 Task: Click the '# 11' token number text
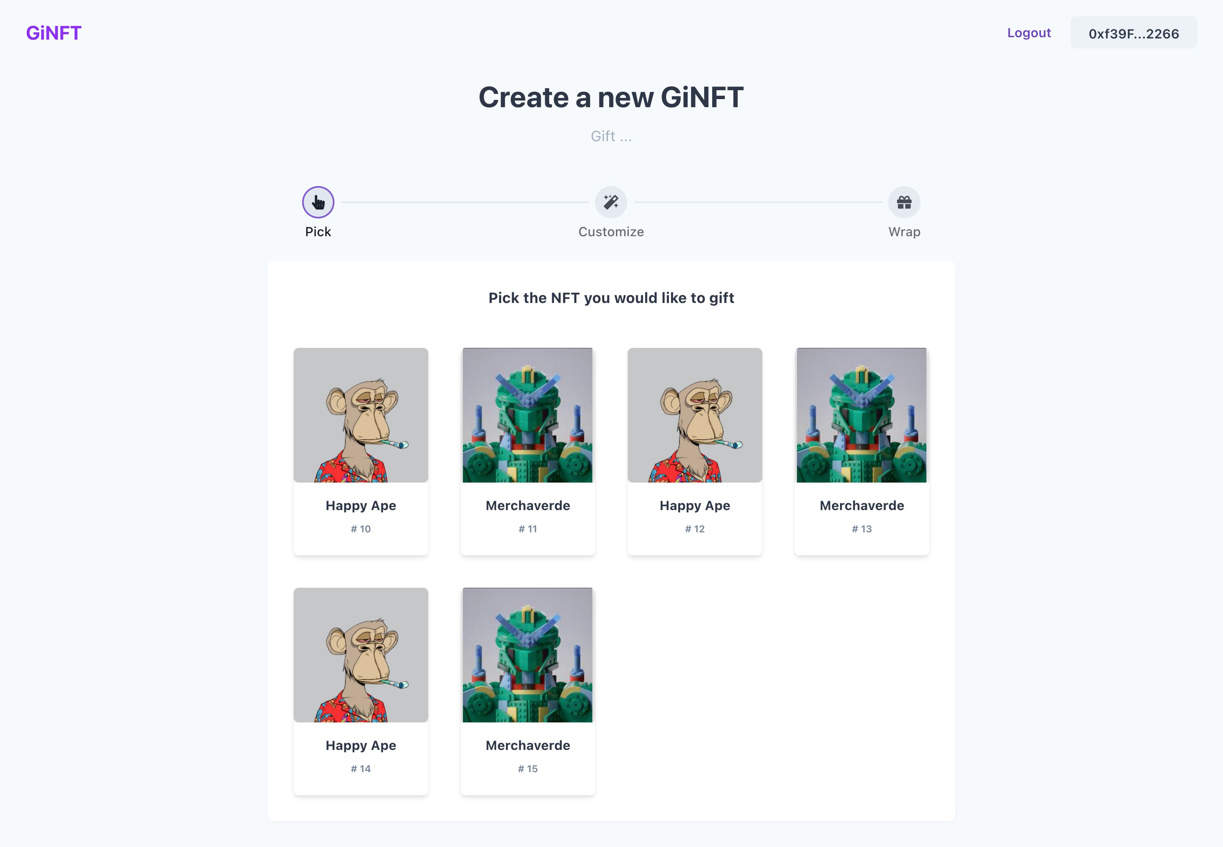tap(527, 529)
